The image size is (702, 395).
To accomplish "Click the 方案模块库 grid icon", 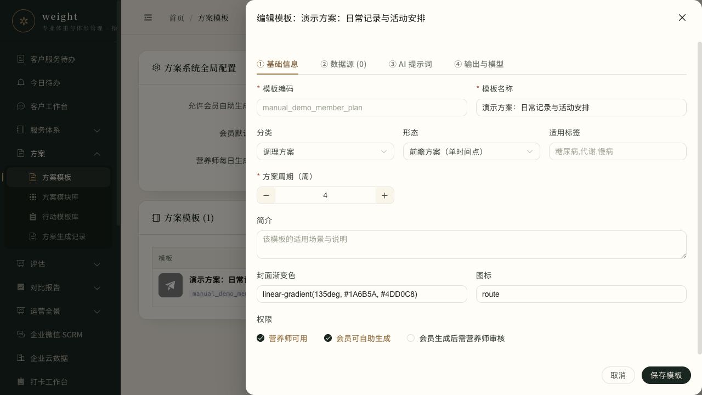I will pyautogui.click(x=33, y=197).
